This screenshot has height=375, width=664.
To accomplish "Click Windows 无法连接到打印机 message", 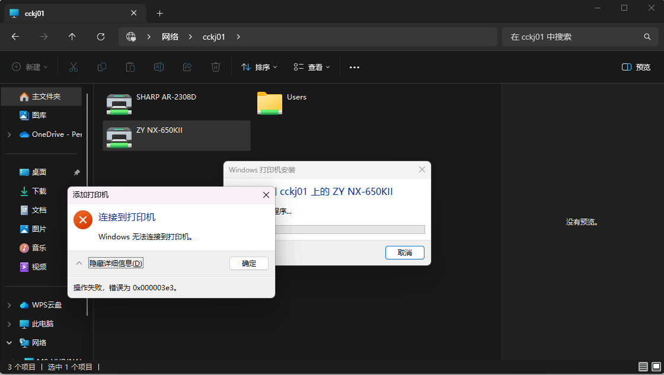I will click(146, 236).
